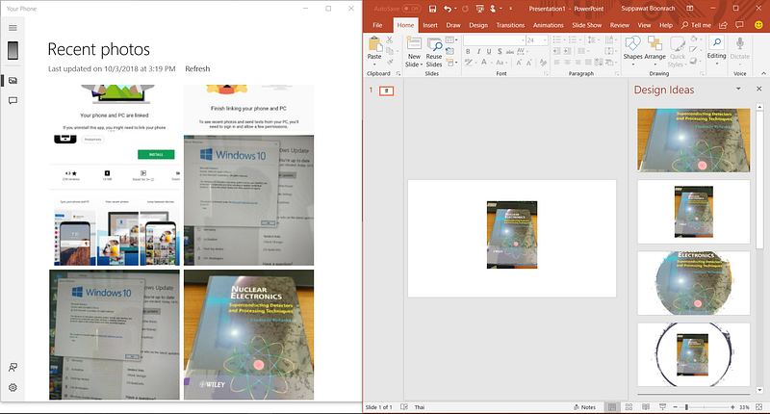This screenshot has height=414, width=770.
Task: Send feedback with the smiley face icon
Action: coord(758,25)
